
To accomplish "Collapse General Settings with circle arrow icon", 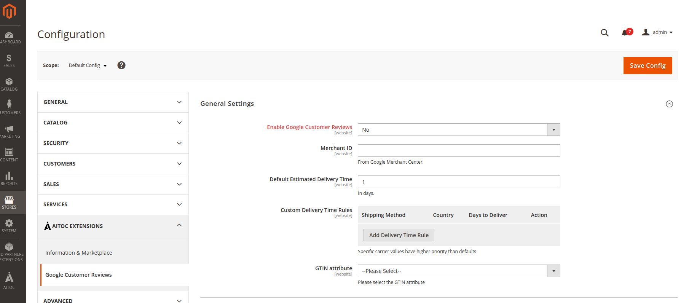I will coord(669,104).
